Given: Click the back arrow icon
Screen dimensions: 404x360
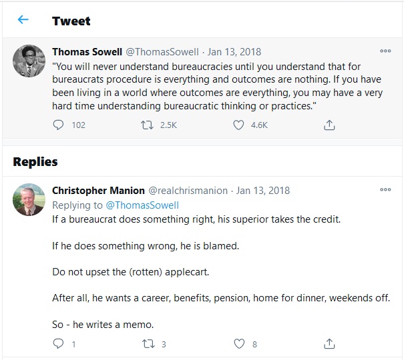Looking at the screenshot, I should tap(23, 20).
